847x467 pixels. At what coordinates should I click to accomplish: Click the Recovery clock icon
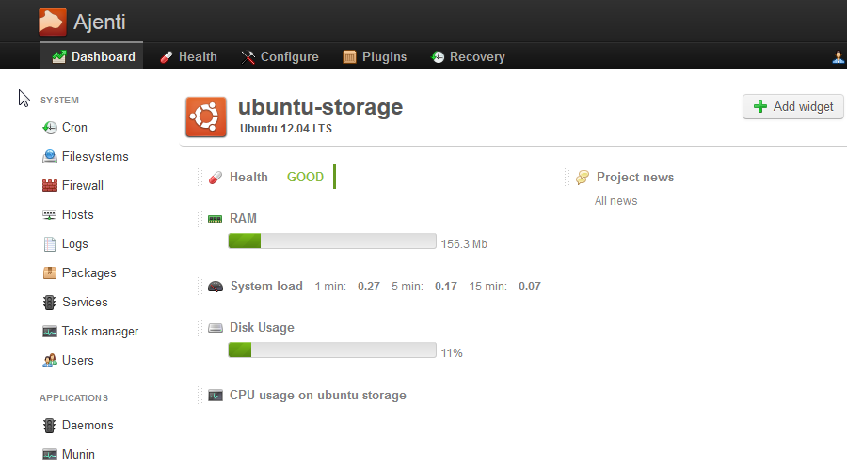(x=438, y=57)
